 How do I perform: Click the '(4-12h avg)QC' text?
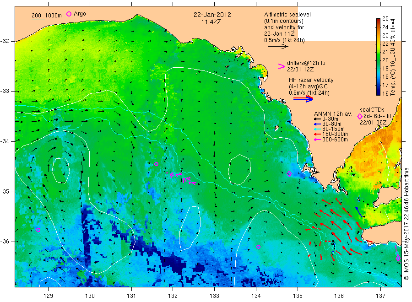(308, 86)
